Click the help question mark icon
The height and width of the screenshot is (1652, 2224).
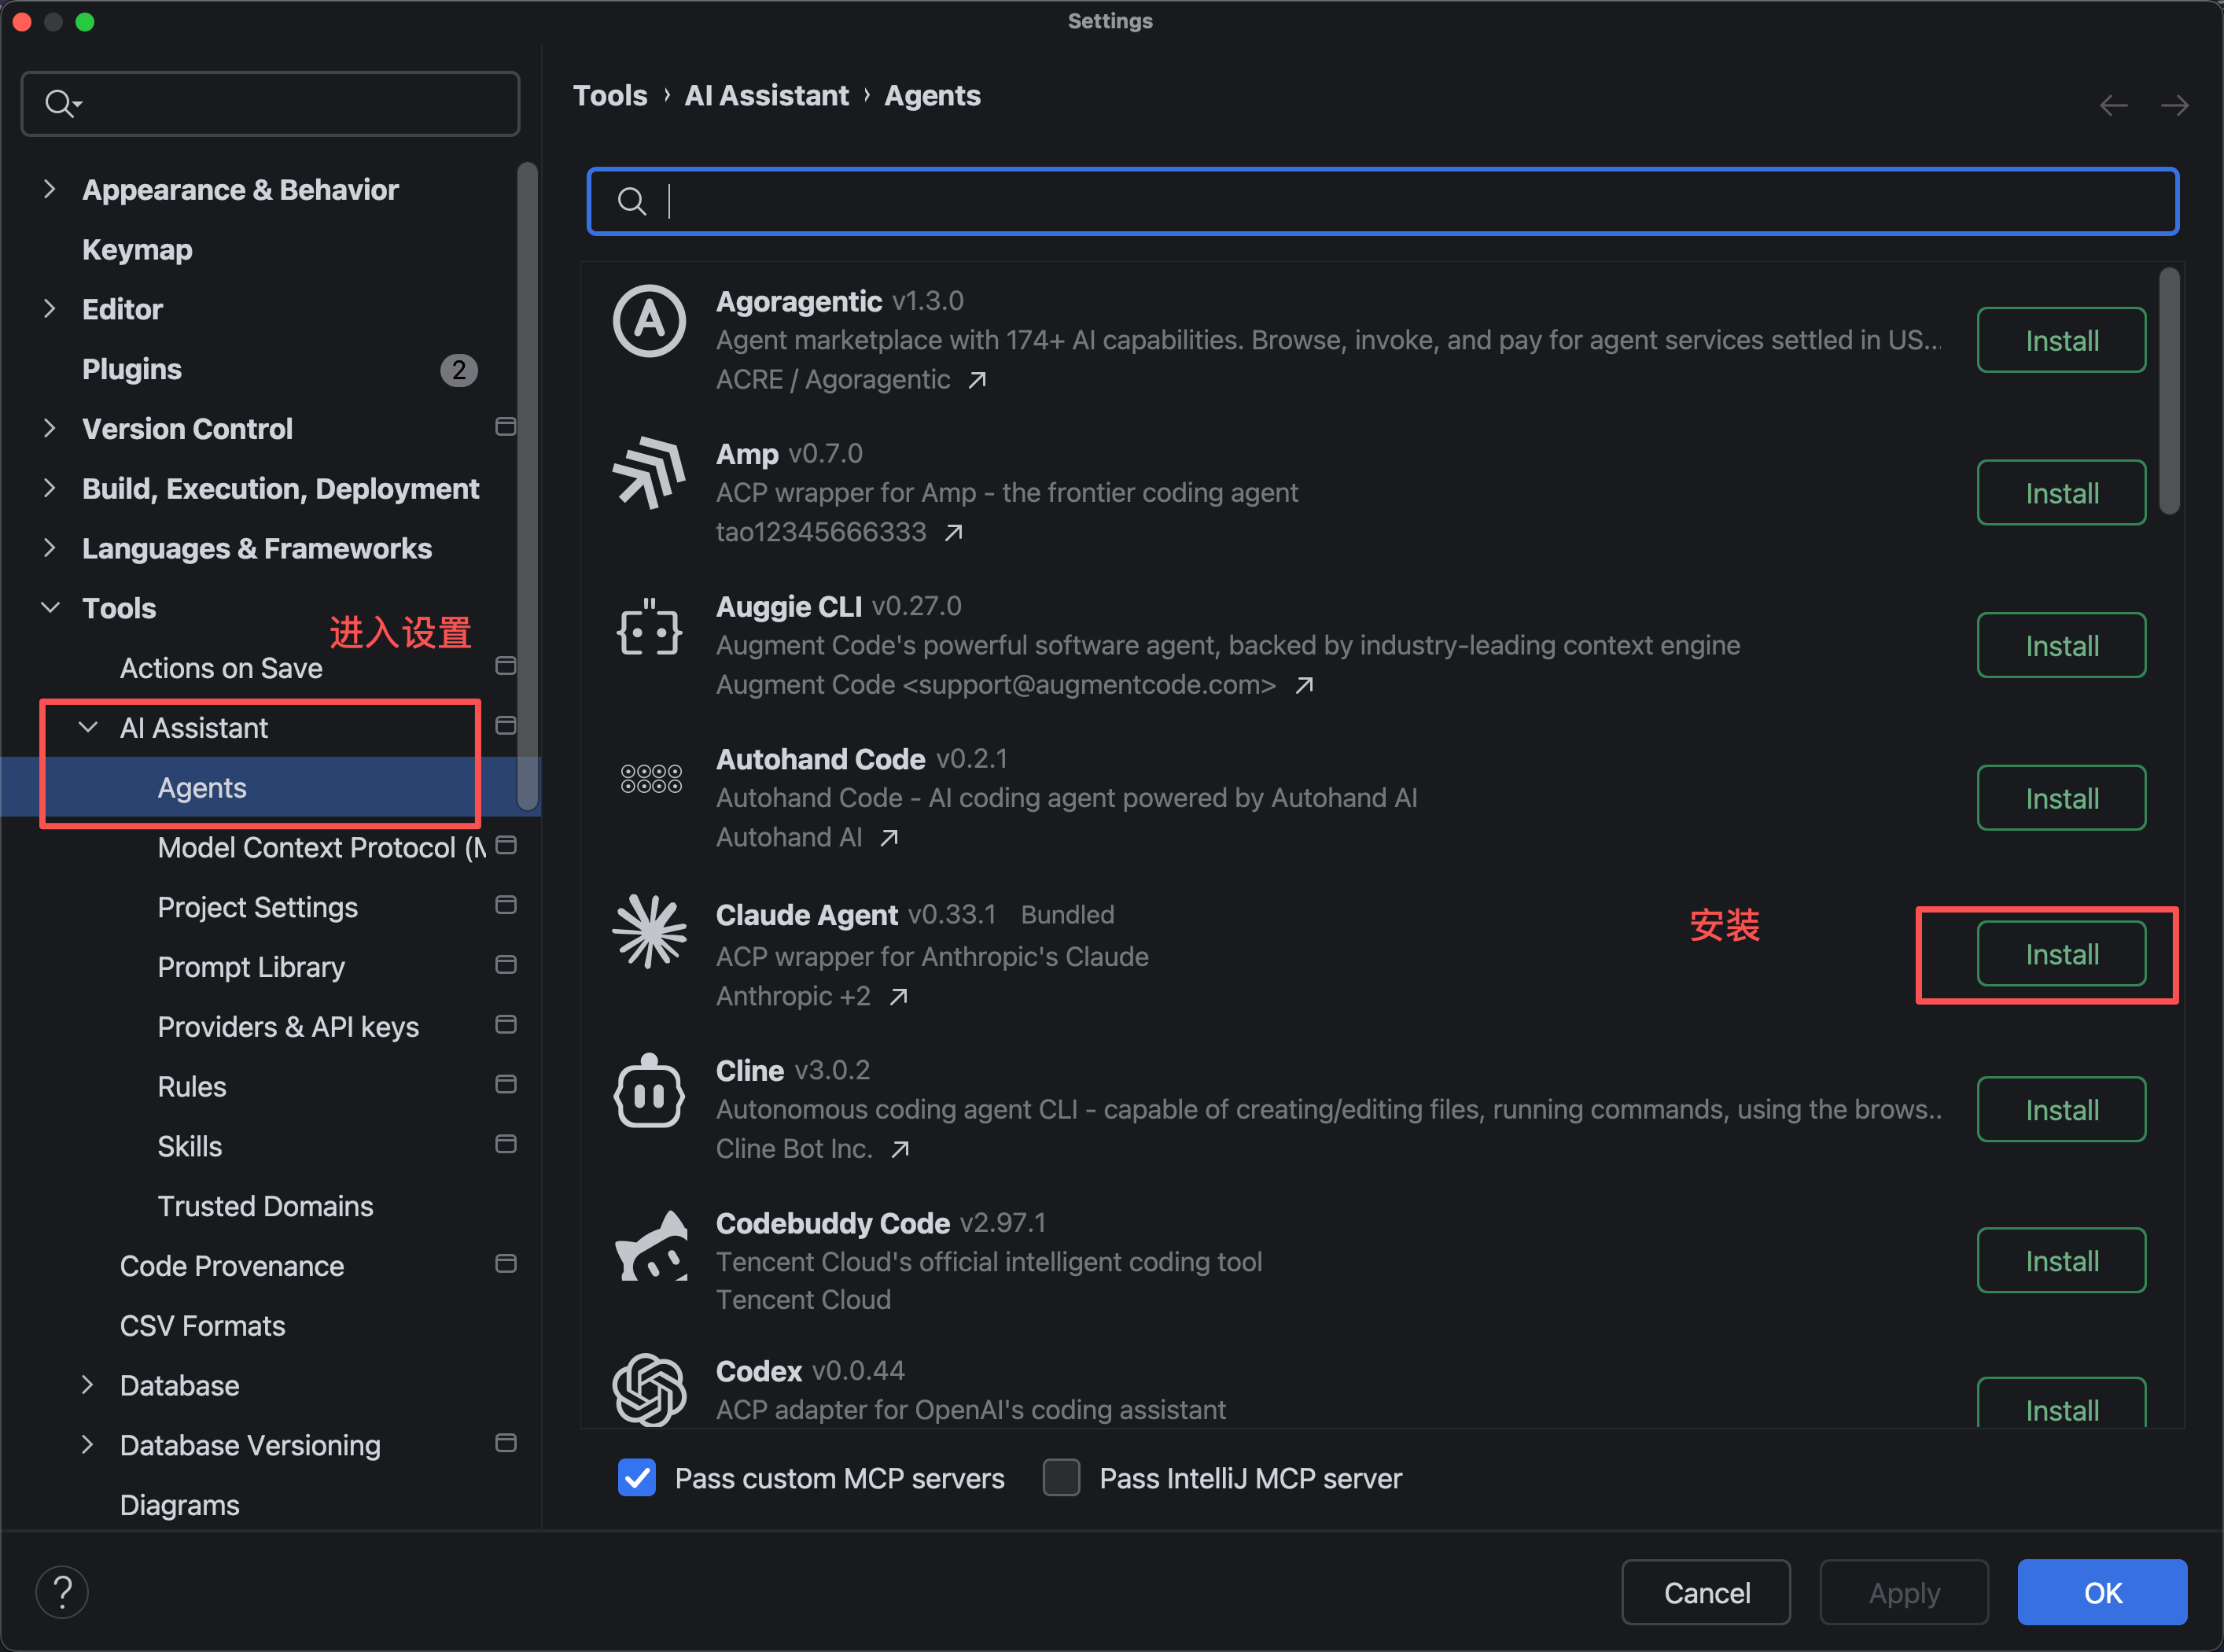tap(62, 1592)
